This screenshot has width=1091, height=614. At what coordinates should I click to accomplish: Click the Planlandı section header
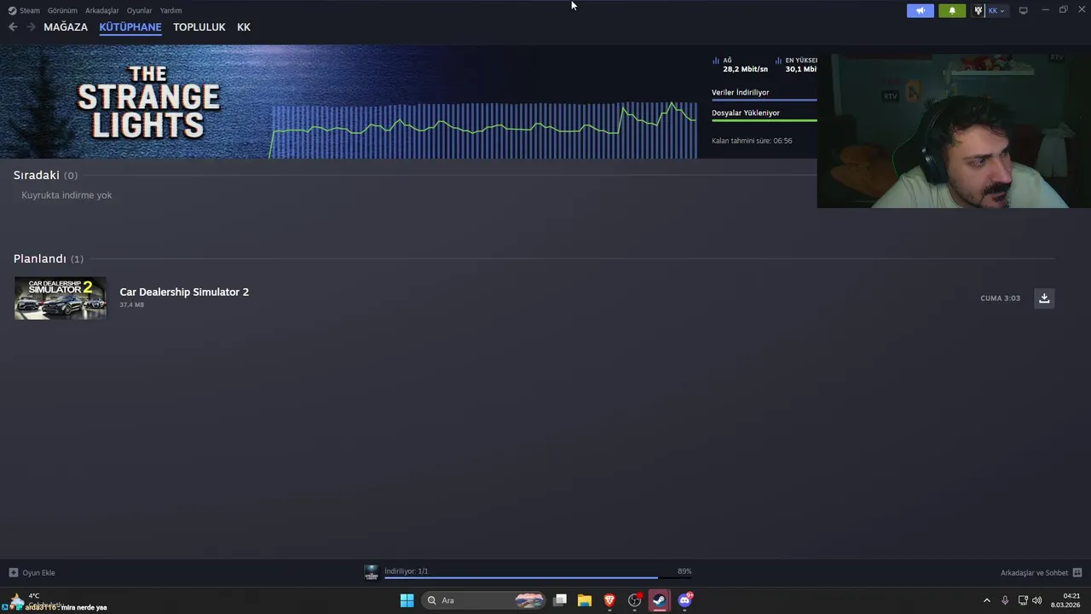pos(49,258)
